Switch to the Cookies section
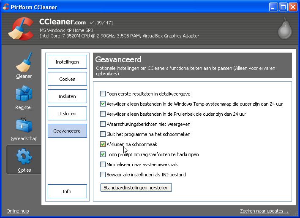 pyautogui.click(x=67, y=79)
